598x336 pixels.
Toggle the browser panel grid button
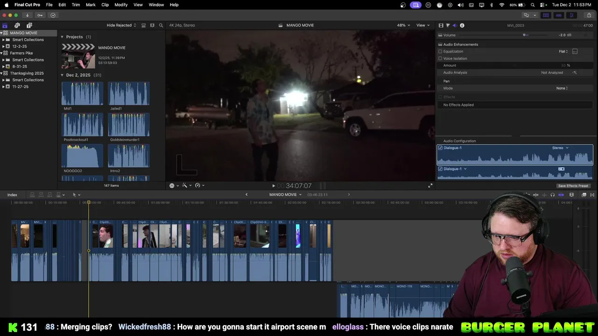(x=546, y=15)
